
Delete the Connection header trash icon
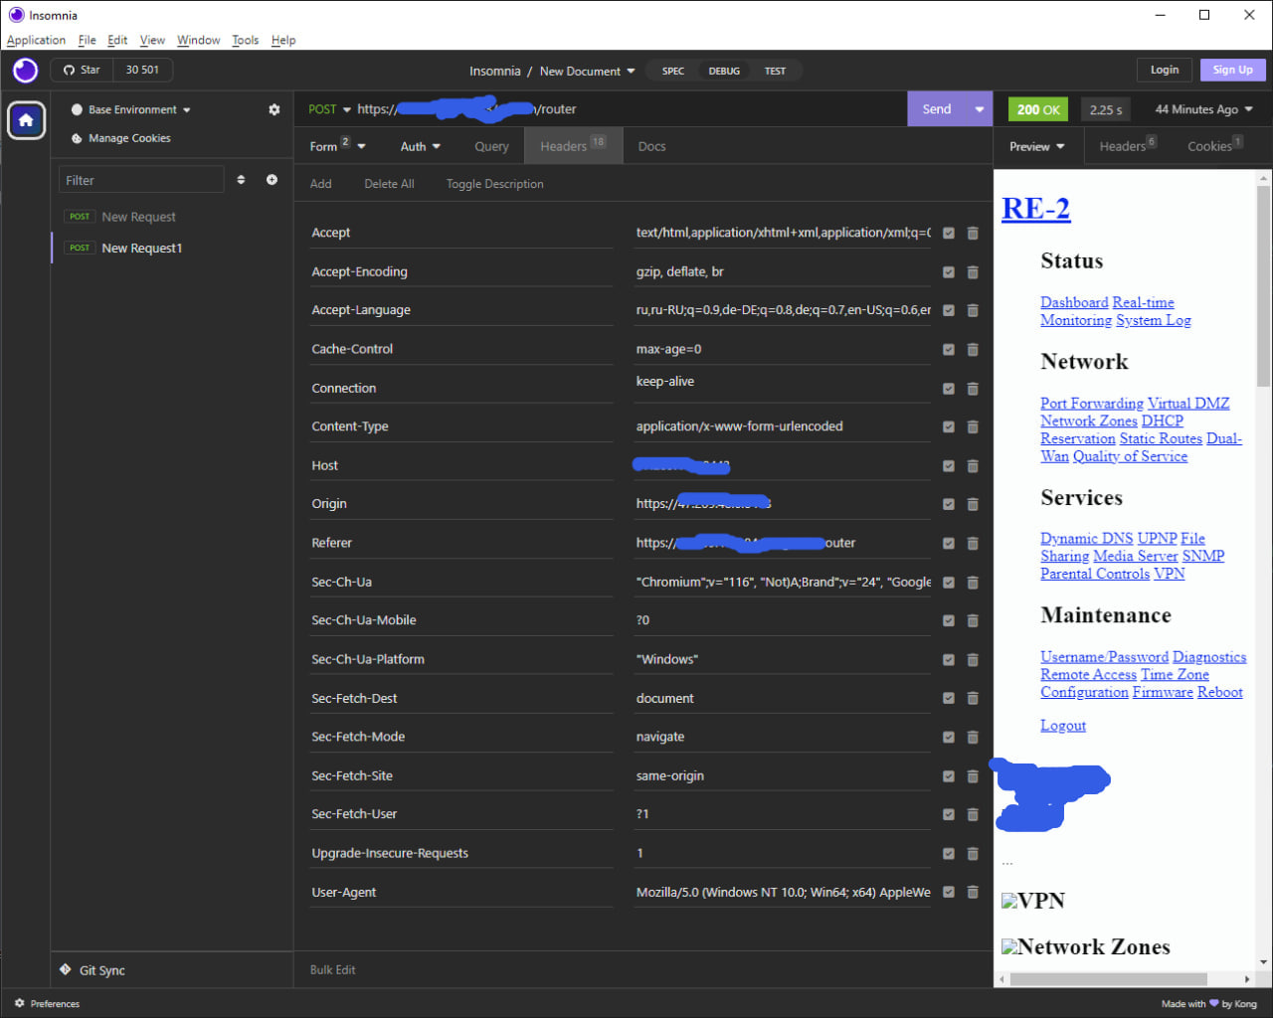(973, 388)
